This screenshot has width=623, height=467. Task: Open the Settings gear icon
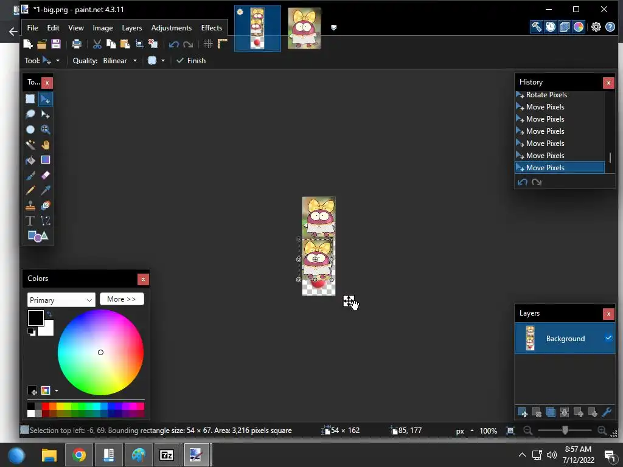[x=596, y=27]
